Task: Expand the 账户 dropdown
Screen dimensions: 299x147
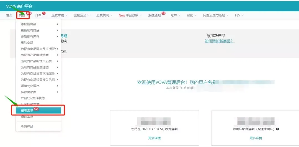Action: click(176, 15)
